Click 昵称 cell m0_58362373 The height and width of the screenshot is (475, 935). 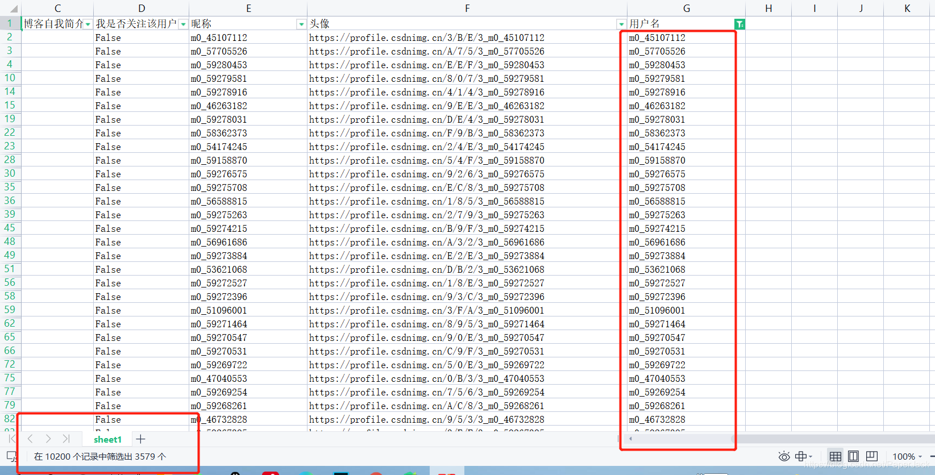[x=248, y=133]
